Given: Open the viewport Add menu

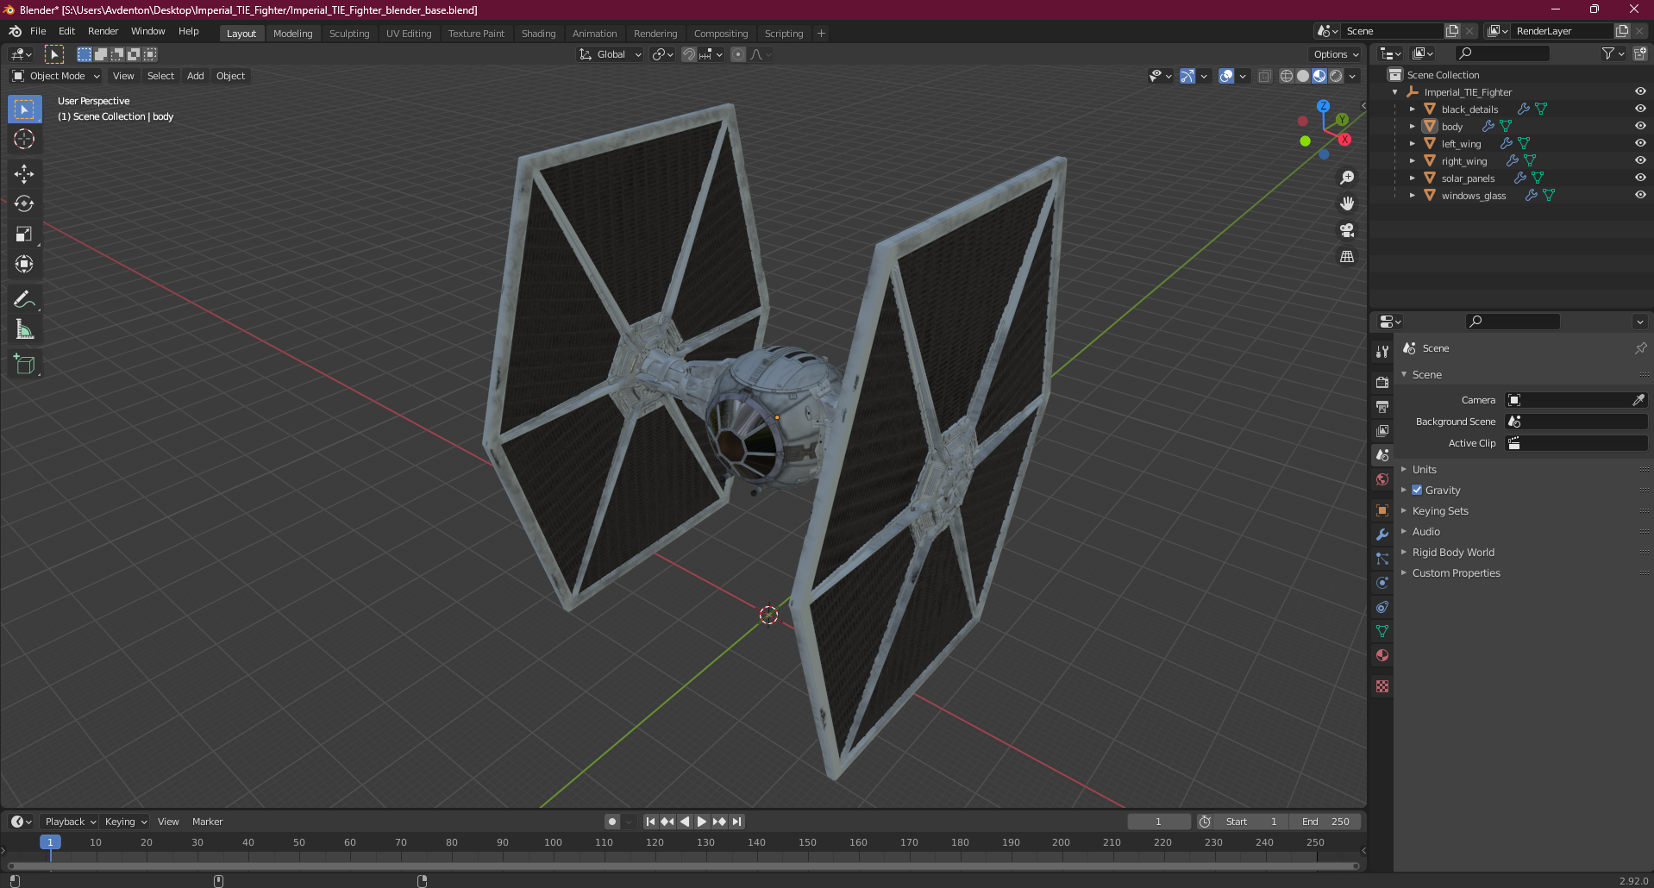Looking at the screenshot, I should click(196, 76).
